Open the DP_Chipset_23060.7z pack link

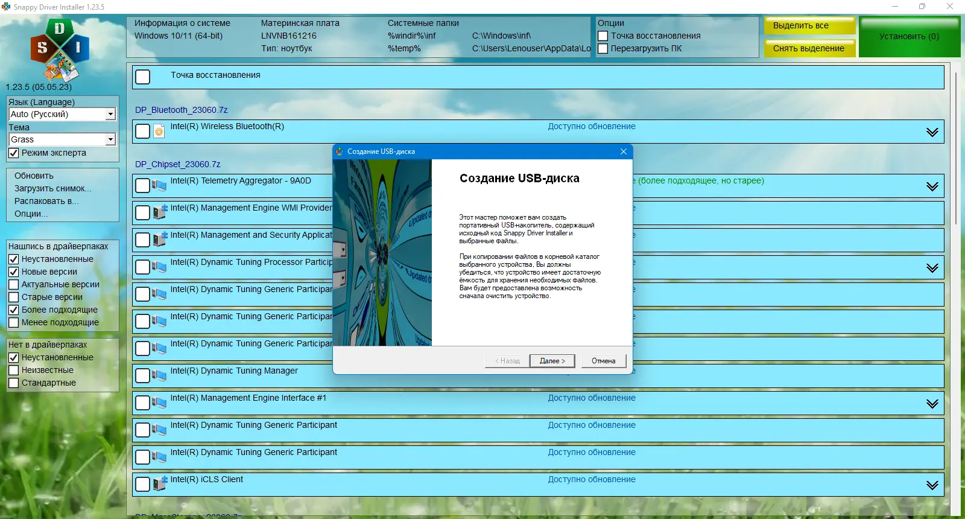click(x=178, y=164)
